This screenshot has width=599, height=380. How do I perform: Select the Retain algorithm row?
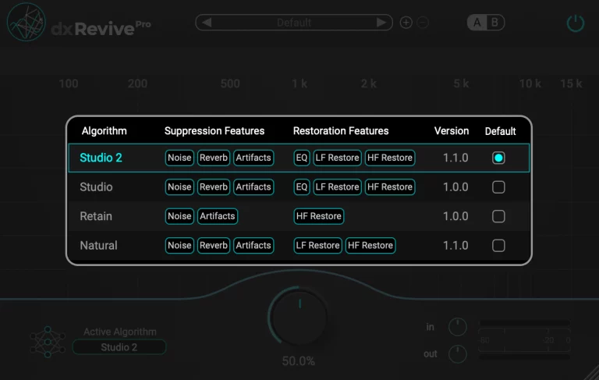pyautogui.click(x=299, y=216)
